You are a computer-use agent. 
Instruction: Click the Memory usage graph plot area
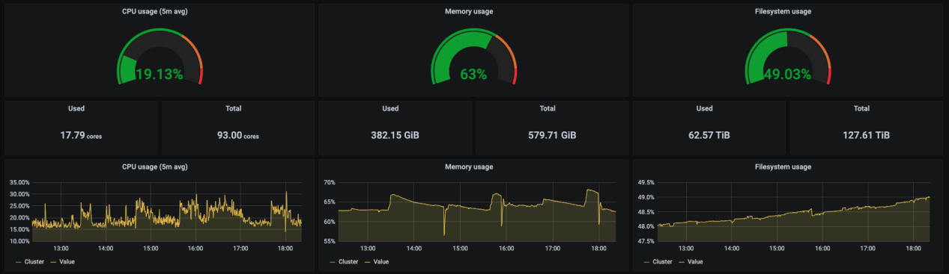pyautogui.click(x=477, y=211)
